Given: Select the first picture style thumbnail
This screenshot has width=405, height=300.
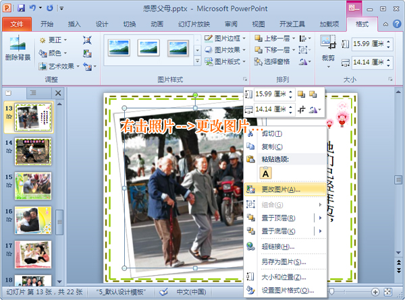Looking at the screenshot, I should point(119,48).
